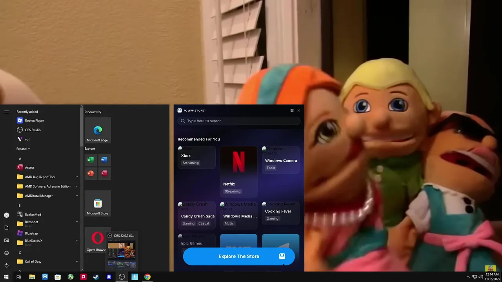Click the Explore tile group title

coord(90,149)
